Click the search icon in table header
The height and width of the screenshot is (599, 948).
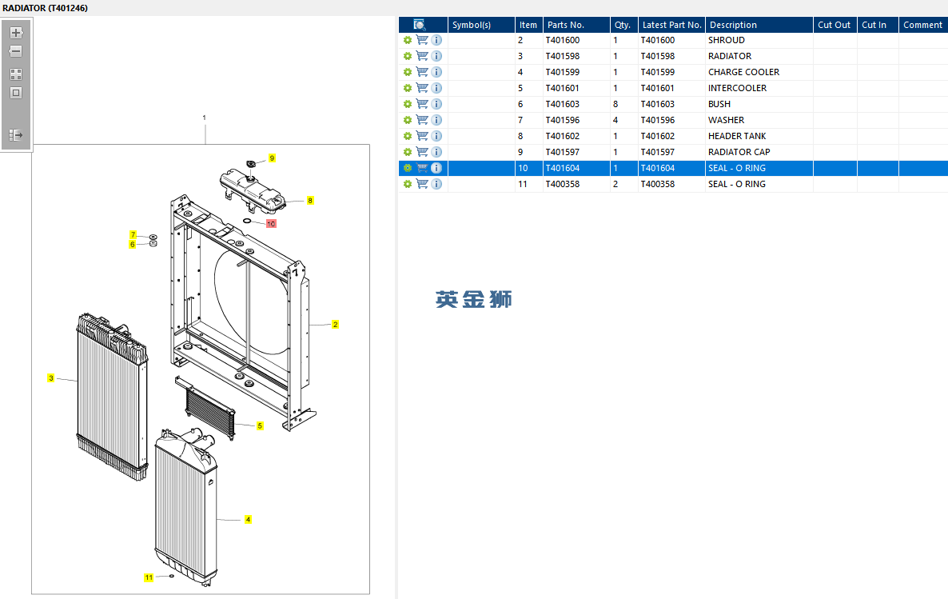(420, 25)
